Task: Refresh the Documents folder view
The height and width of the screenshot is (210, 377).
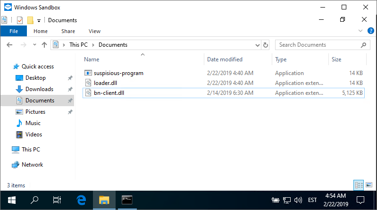Action: [x=266, y=45]
